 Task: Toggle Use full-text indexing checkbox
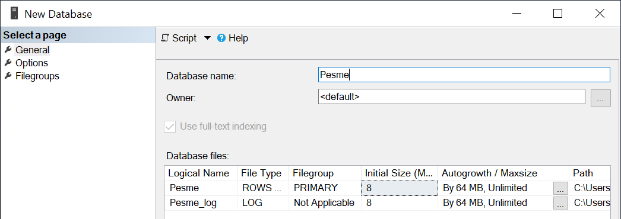click(170, 127)
